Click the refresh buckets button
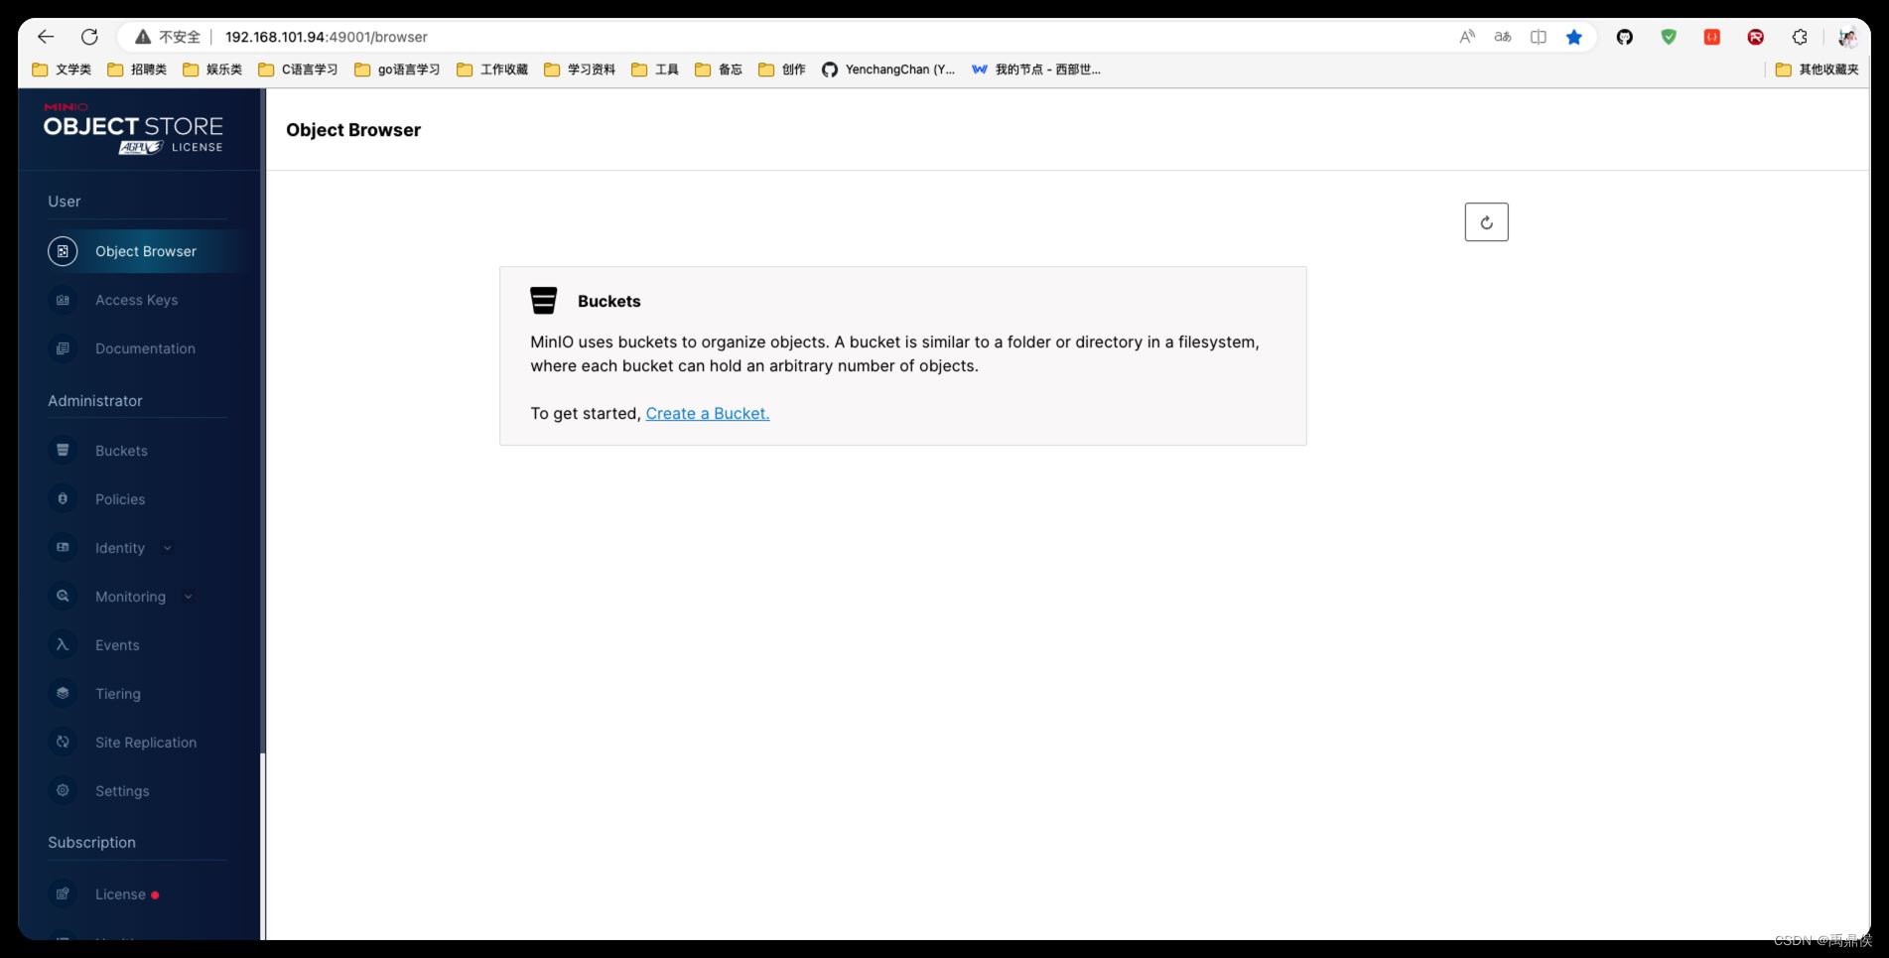 (x=1486, y=221)
